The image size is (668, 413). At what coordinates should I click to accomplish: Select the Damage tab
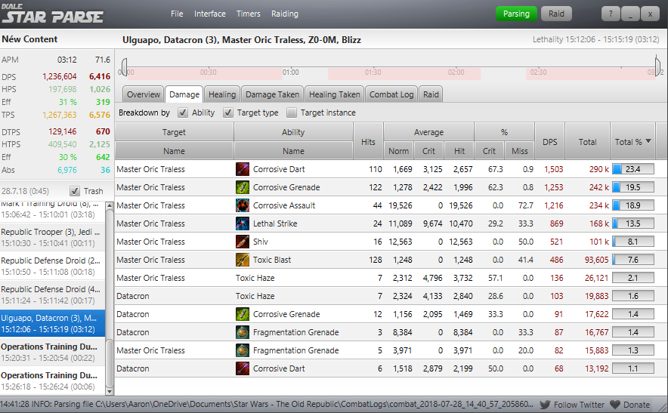point(184,94)
